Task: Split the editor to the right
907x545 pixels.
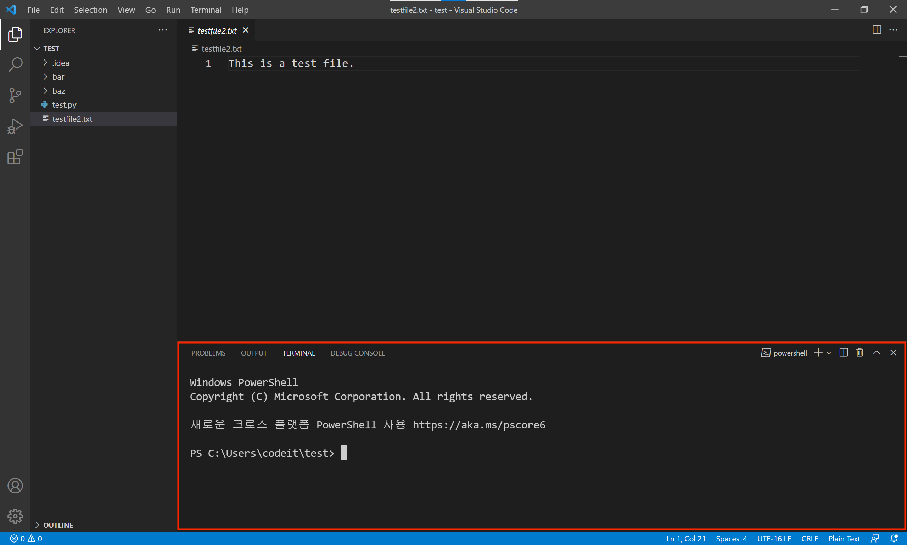Action: click(877, 30)
